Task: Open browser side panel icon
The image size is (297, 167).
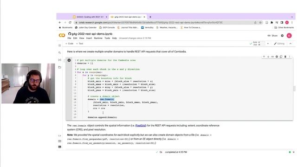Action: pos(282,23)
